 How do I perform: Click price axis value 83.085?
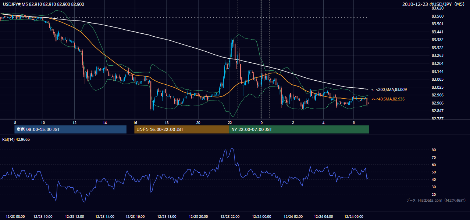437,79
